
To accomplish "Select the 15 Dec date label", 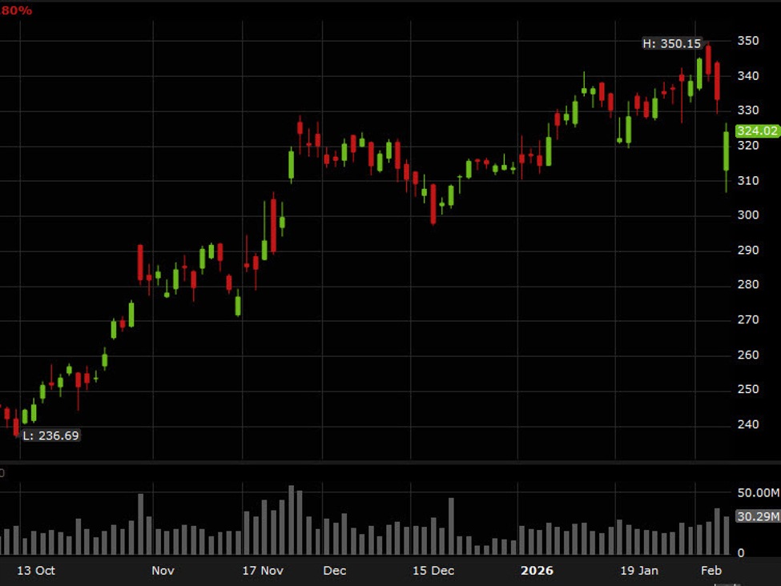I will point(433,571).
